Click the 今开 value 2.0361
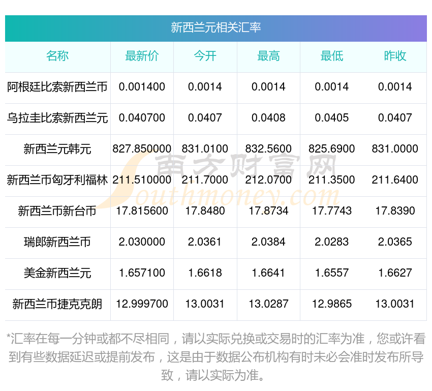Screen dimensions: 432x391 coord(205,242)
